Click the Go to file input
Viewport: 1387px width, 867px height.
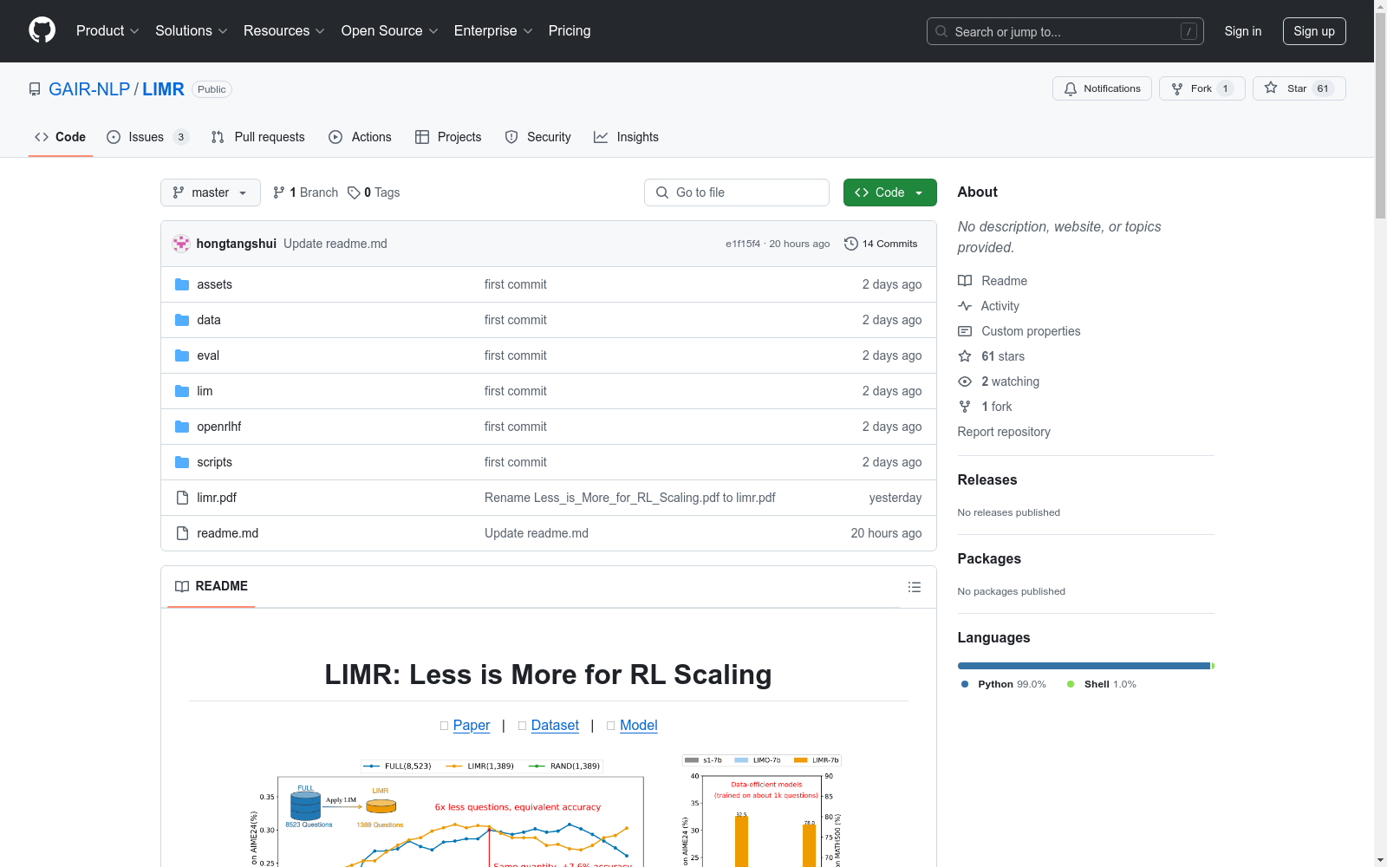[737, 192]
